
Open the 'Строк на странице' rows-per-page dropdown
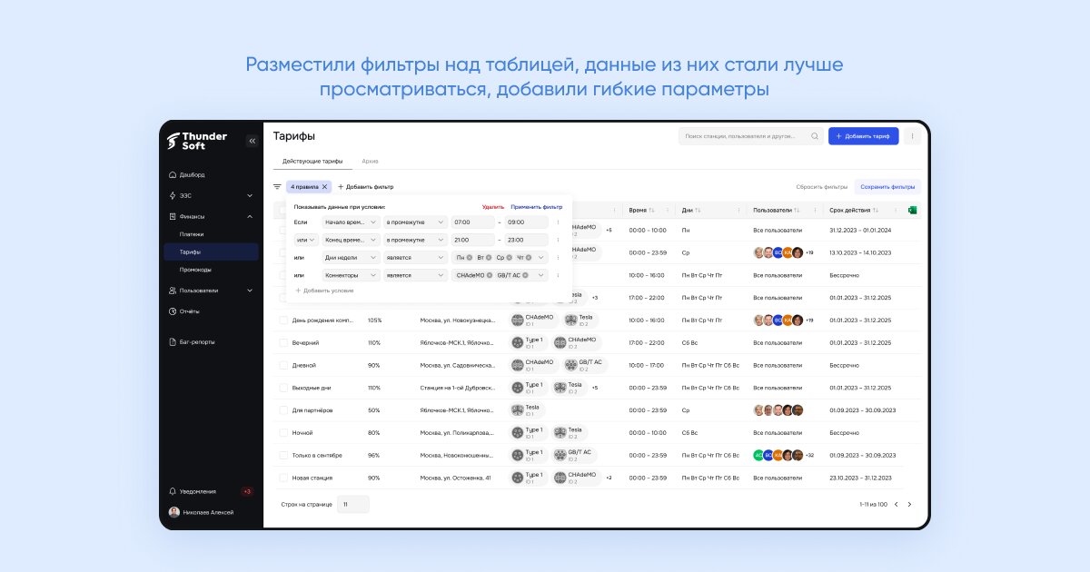pos(353,504)
